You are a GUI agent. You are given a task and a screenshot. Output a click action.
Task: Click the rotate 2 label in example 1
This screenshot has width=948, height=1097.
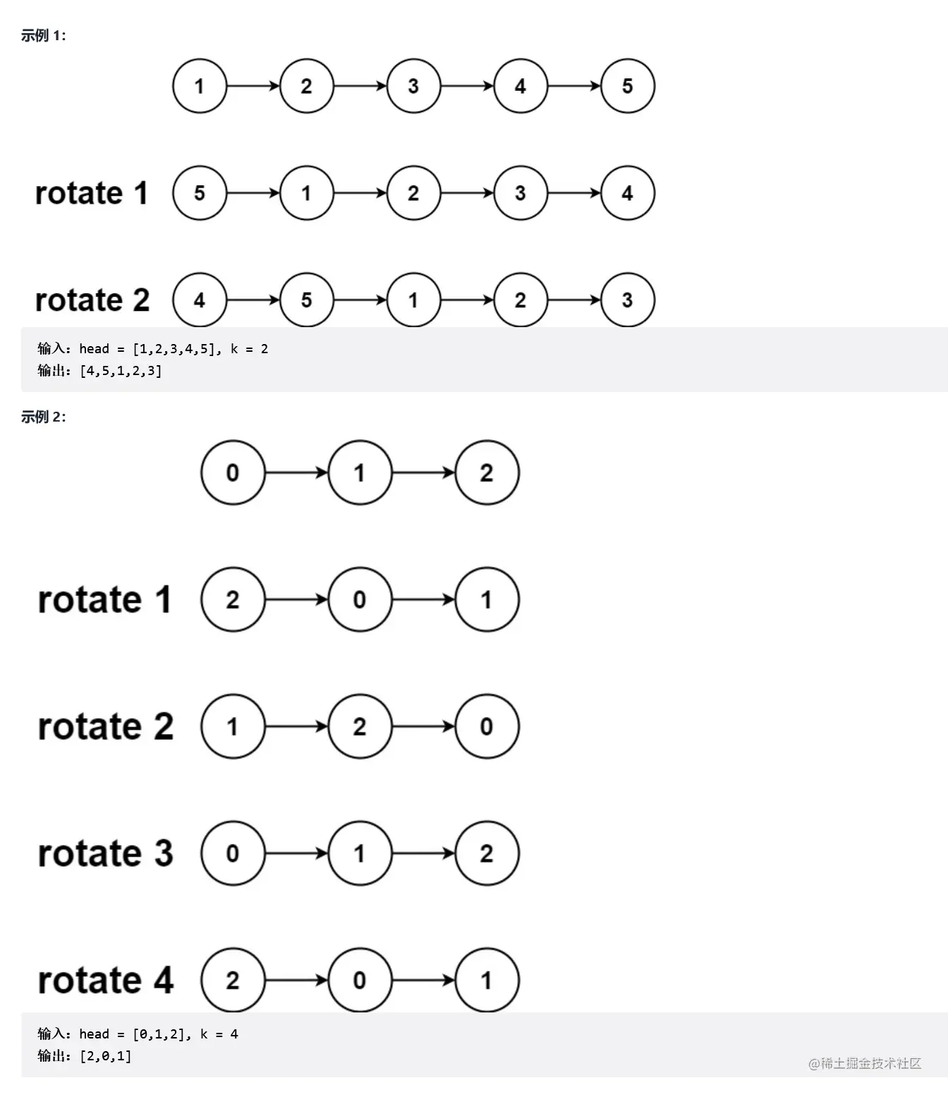click(x=92, y=300)
